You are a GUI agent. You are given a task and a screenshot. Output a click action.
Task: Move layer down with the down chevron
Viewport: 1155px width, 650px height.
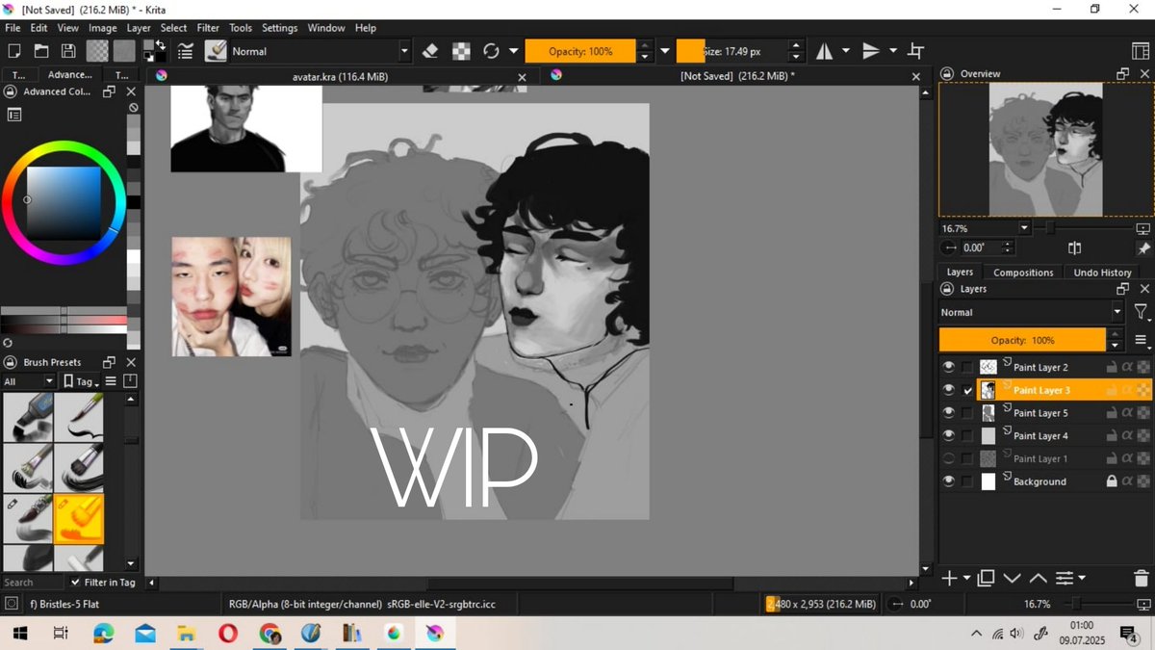[1012, 578]
